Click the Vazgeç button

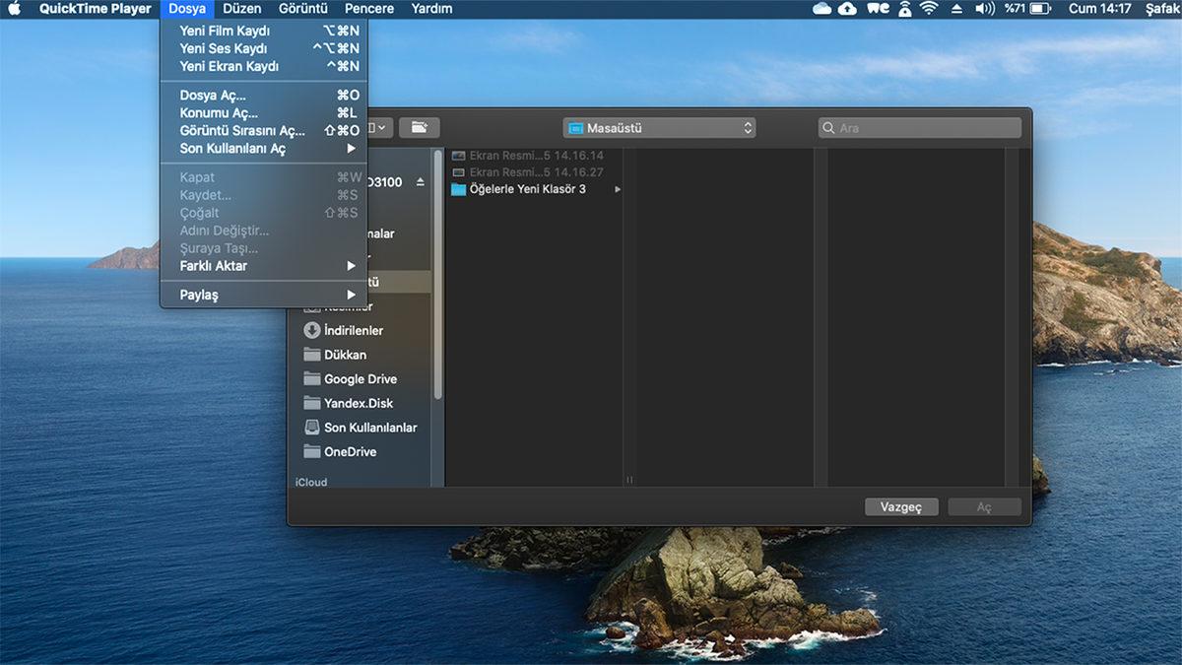900,506
